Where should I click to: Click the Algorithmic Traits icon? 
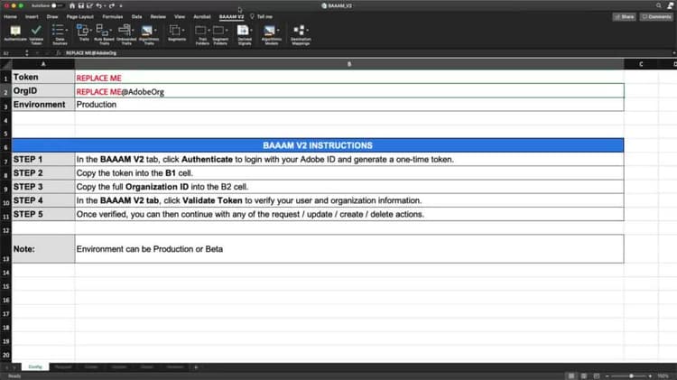coord(147,30)
